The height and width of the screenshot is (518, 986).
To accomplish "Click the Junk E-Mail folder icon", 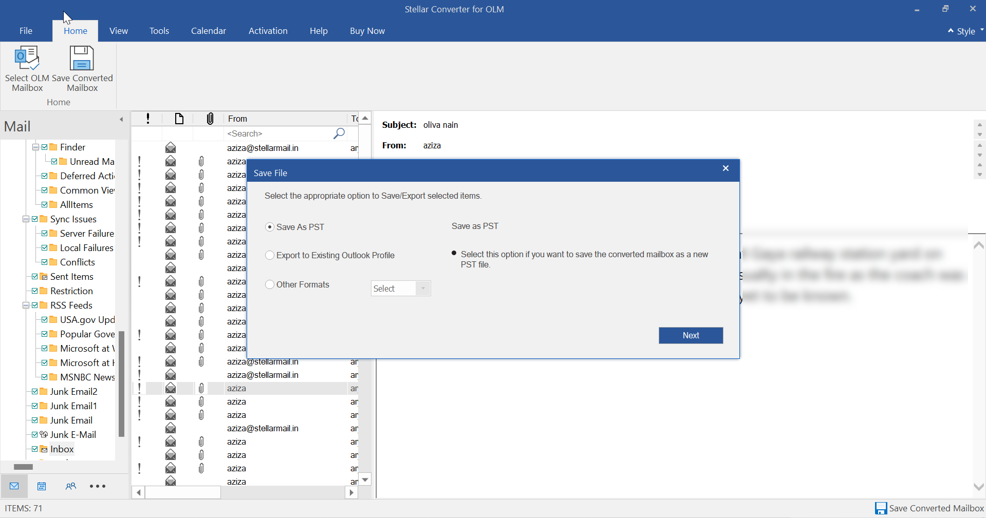I will point(44,435).
